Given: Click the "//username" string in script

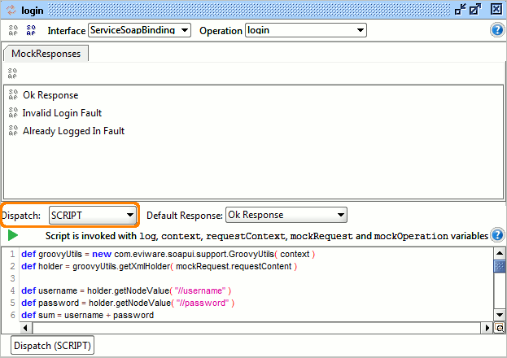Looking at the screenshot, I should (x=200, y=290).
